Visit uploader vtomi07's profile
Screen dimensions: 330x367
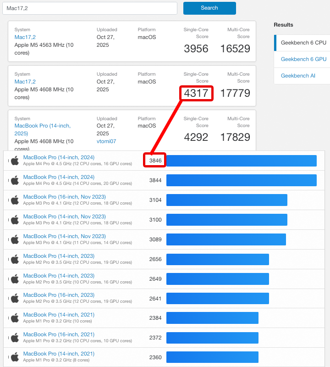pos(106,141)
